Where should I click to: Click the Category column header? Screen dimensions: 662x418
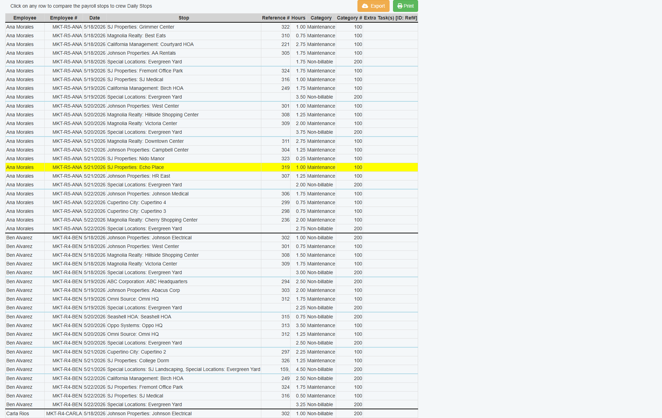pyautogui.click(x=321, y=18)
